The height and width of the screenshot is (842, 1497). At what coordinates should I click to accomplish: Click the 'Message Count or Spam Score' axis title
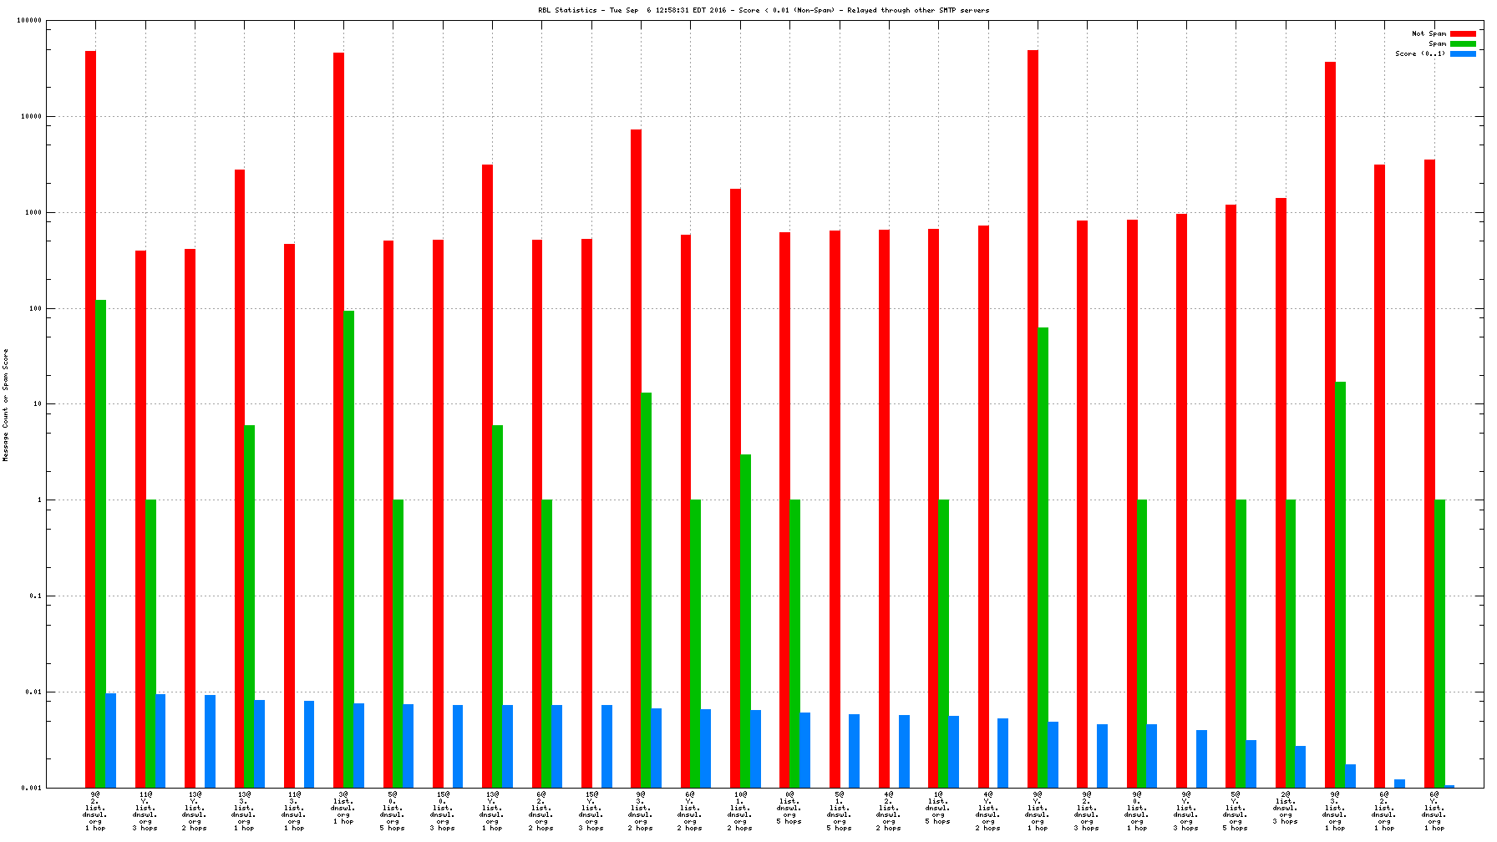(x=6, y=405)
